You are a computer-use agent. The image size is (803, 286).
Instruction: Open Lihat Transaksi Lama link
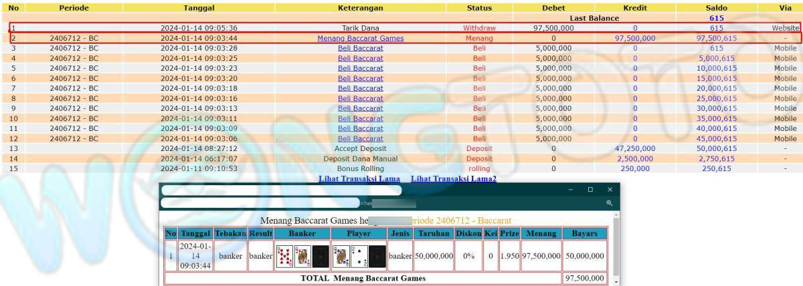tap(359, 178)
